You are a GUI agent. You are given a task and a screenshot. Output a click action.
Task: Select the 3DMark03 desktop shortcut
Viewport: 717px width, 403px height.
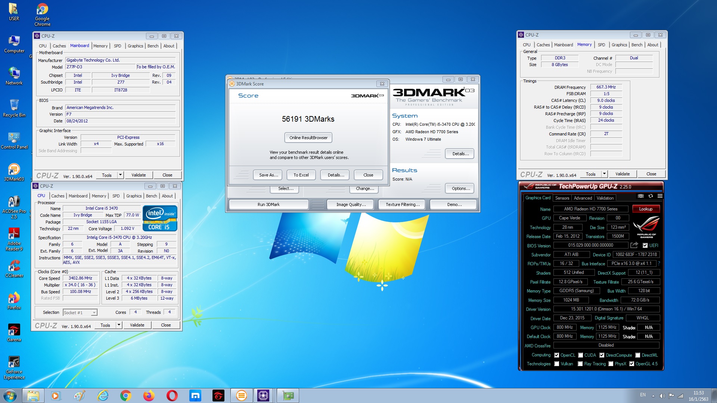click(x=14, y=172)
